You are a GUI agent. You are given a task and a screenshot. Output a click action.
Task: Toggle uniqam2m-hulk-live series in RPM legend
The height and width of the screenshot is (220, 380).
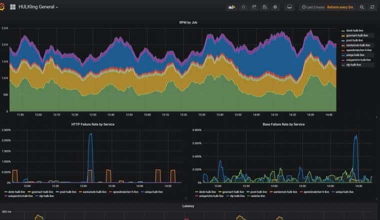[x=358, y=60]
